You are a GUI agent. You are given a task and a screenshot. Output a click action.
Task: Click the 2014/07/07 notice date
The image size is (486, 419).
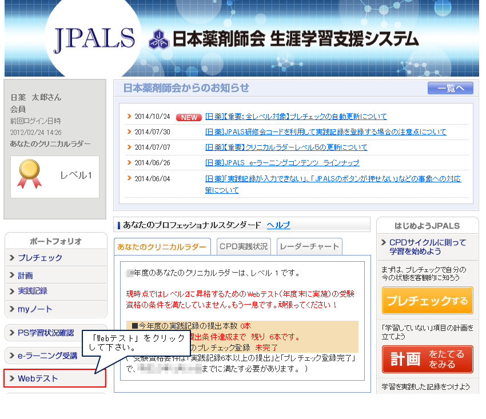tap(152, 147)
